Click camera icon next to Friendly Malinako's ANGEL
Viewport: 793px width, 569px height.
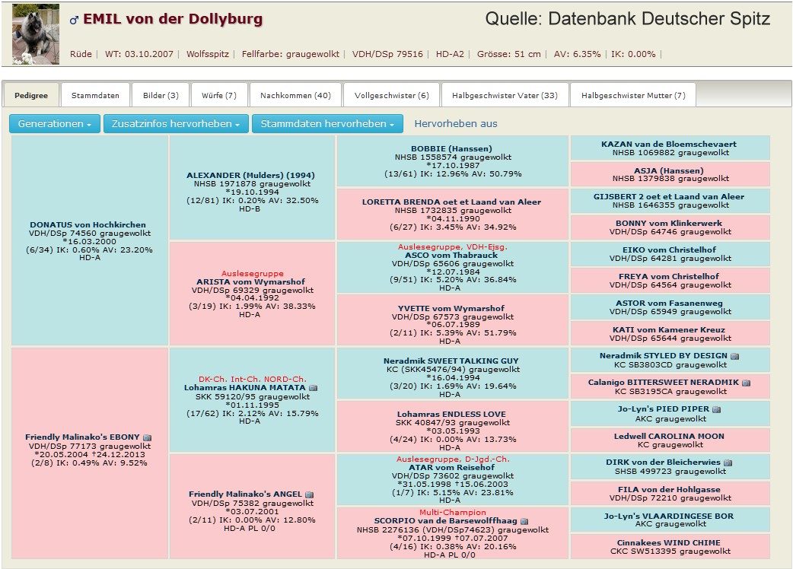pos(309,494)
